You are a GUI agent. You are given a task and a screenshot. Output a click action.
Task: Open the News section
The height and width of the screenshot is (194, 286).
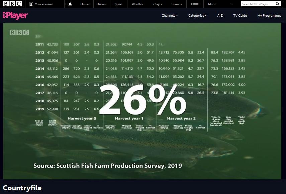[x=101, y=4]
